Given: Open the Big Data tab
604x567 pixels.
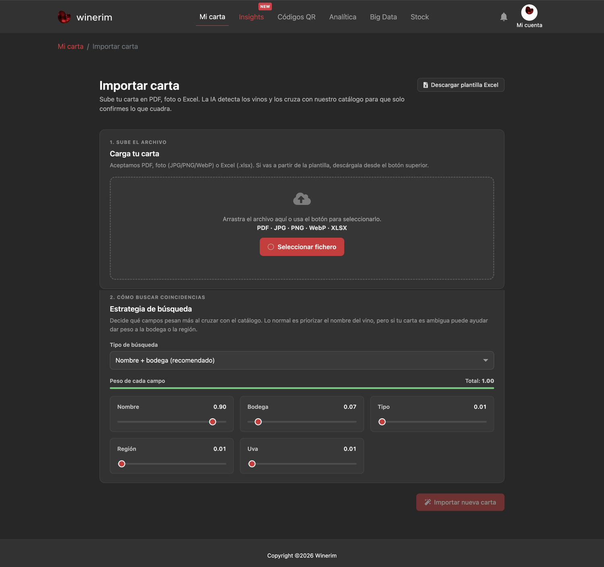Looking at the screenshot, I should click(383, 17).
